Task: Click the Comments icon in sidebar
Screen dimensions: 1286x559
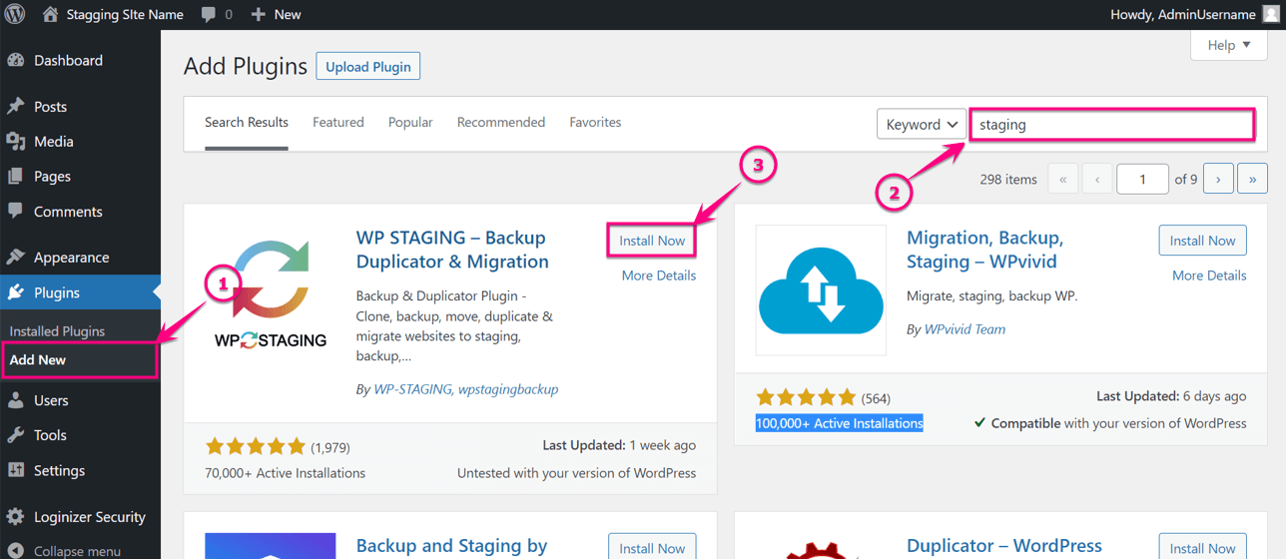Action: pyautogui.click(x=15, y=211)
